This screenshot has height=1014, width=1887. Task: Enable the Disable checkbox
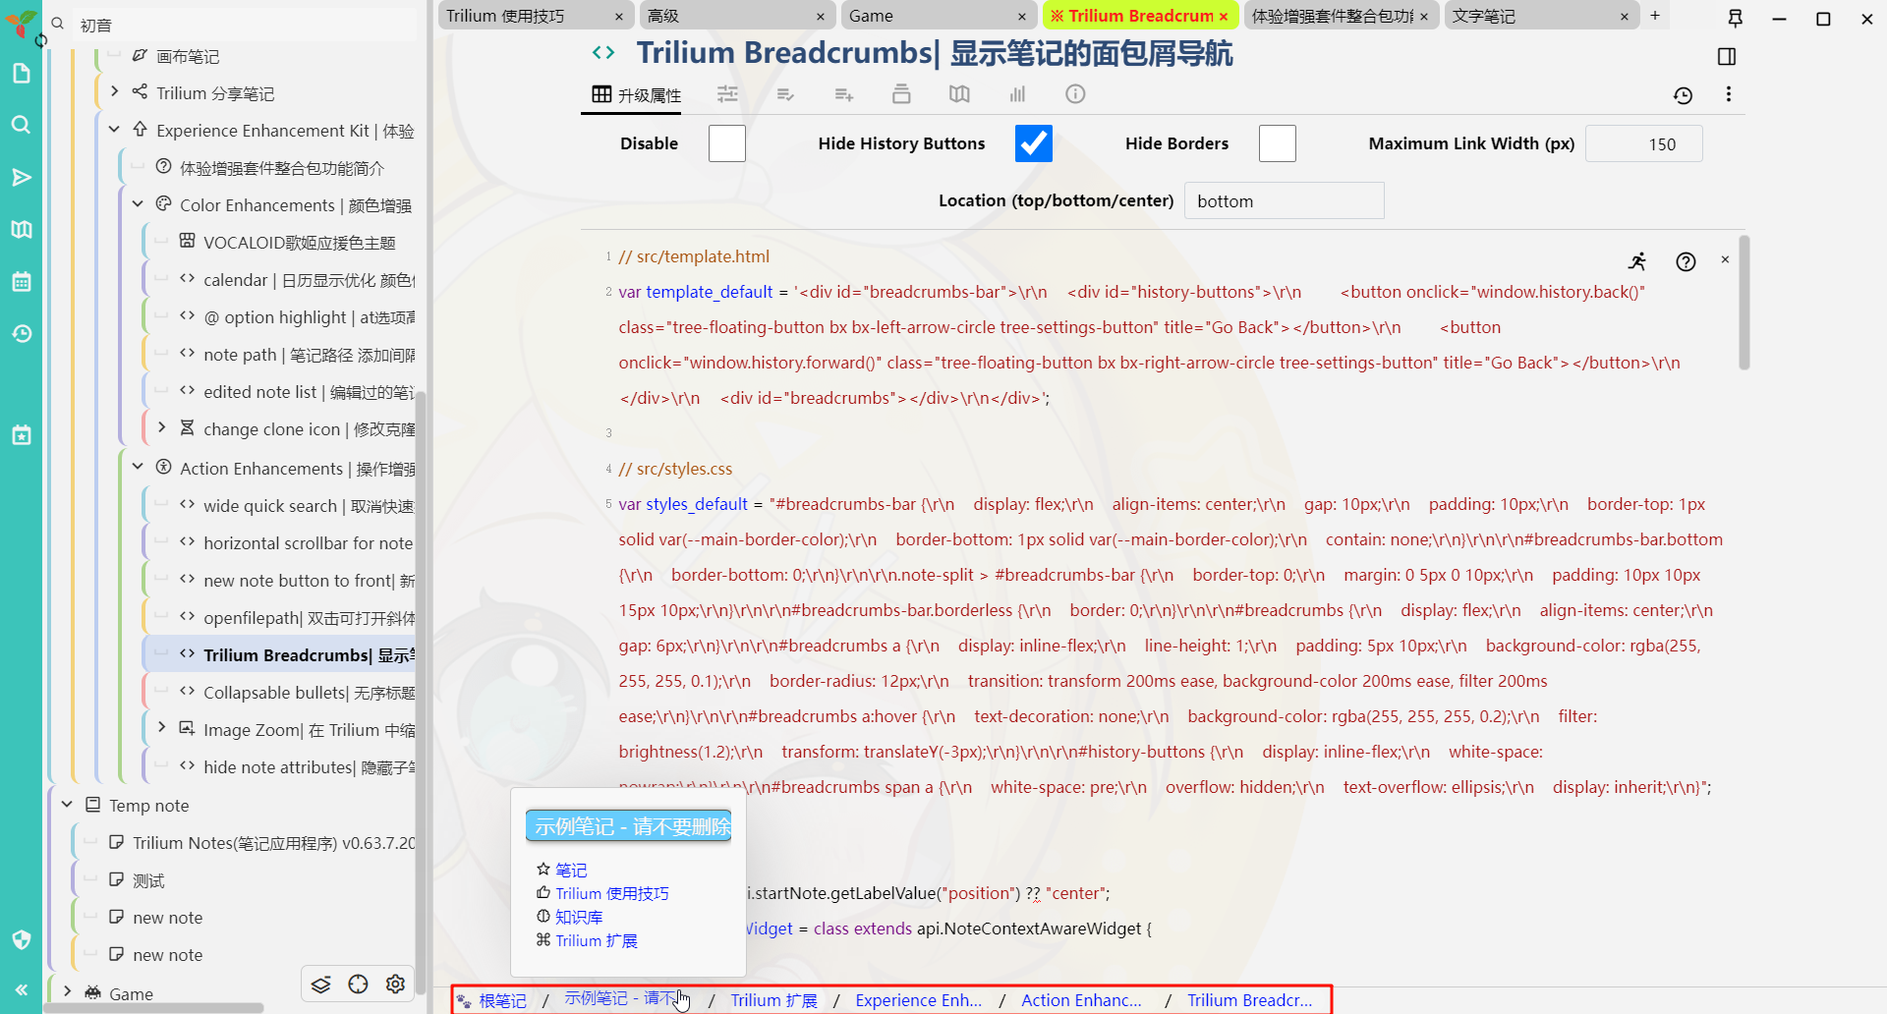click(726, 143)
